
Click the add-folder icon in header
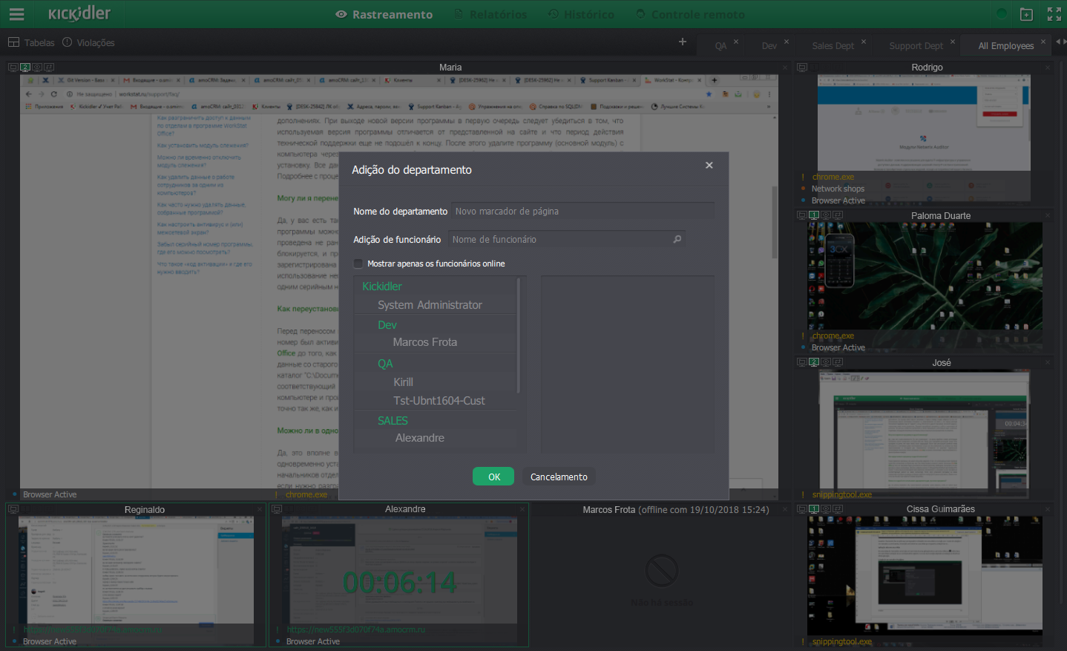(x=1026, y=14)
